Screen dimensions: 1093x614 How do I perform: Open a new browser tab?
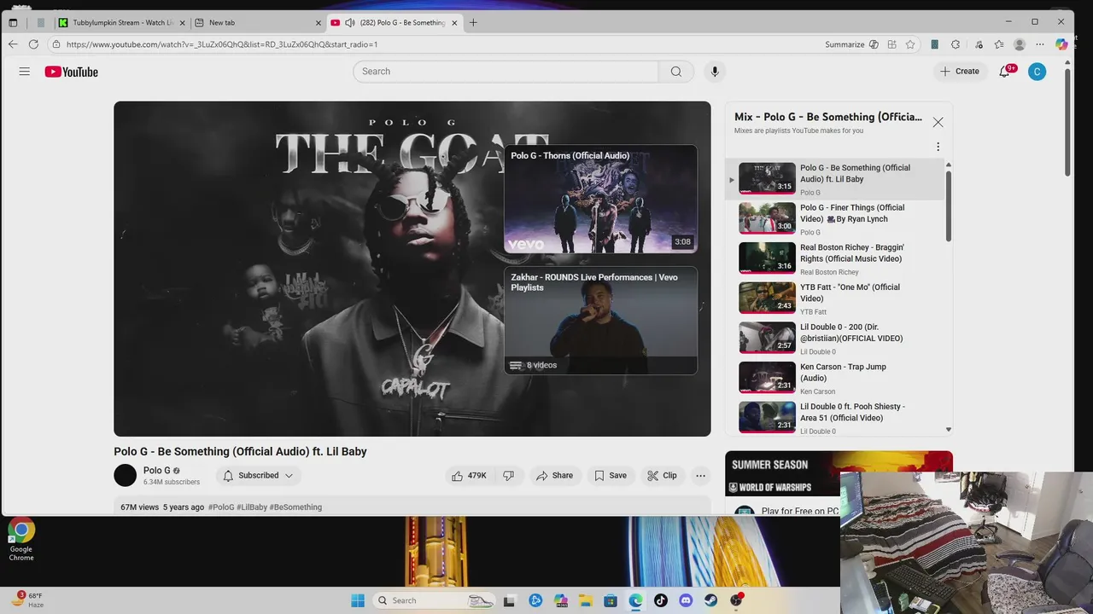click(473, 23)
